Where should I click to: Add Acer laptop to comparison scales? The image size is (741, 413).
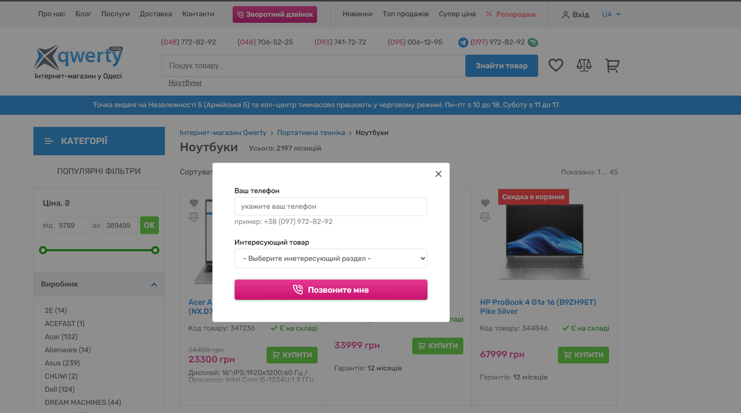coord(194,217)
